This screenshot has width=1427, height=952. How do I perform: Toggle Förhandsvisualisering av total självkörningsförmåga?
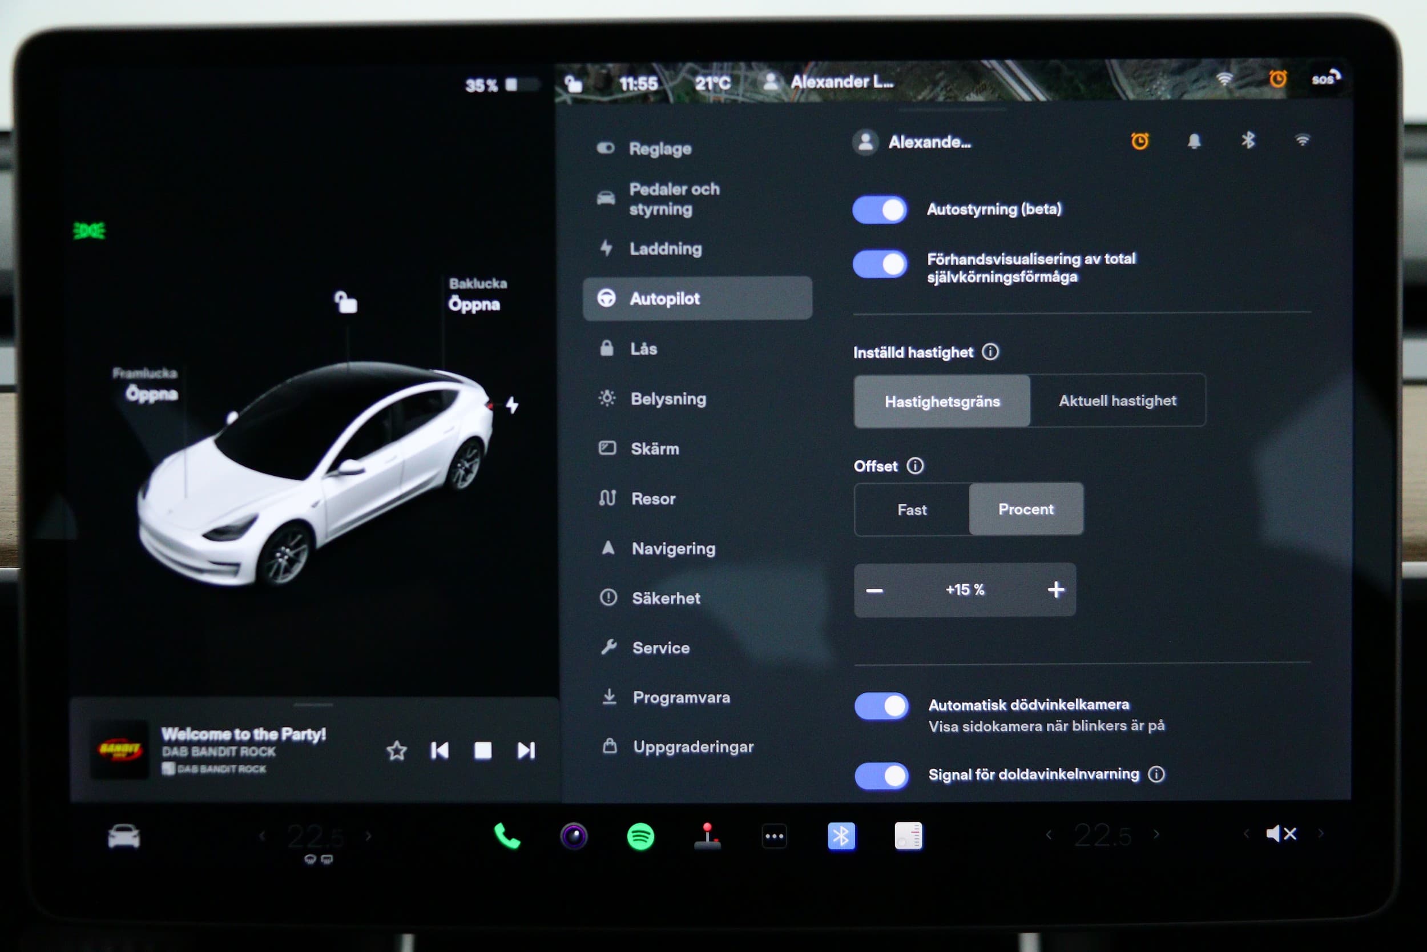pos(880,264)
